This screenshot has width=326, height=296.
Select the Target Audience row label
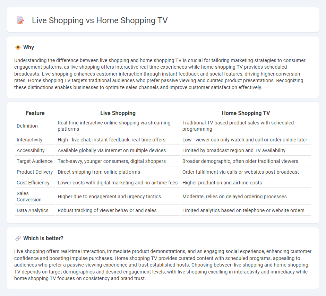pyautogui.click(x=35, y=162)
